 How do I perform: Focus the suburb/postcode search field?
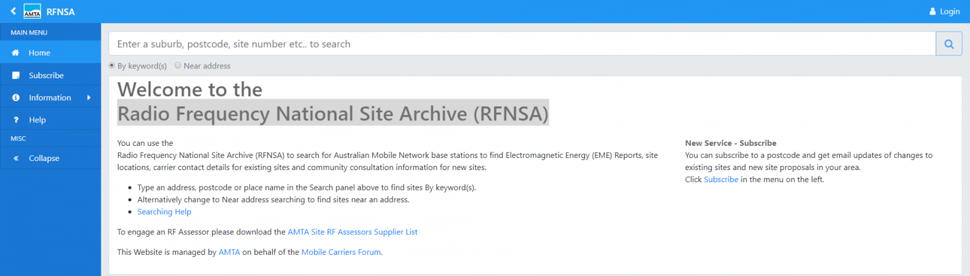522,44
